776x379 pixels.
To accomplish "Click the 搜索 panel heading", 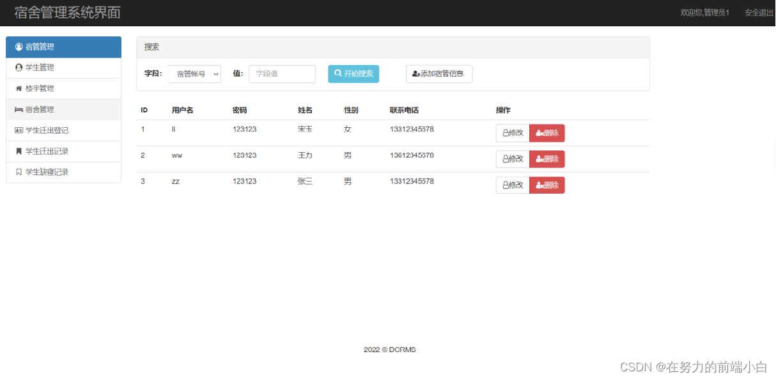I will click(x=152, y=47).
